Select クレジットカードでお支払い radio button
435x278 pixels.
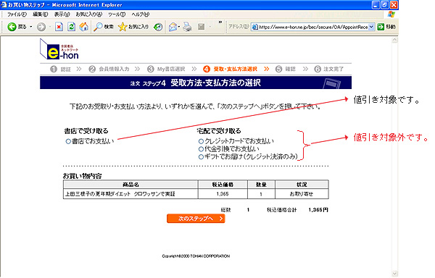click(x=201, y=141)
